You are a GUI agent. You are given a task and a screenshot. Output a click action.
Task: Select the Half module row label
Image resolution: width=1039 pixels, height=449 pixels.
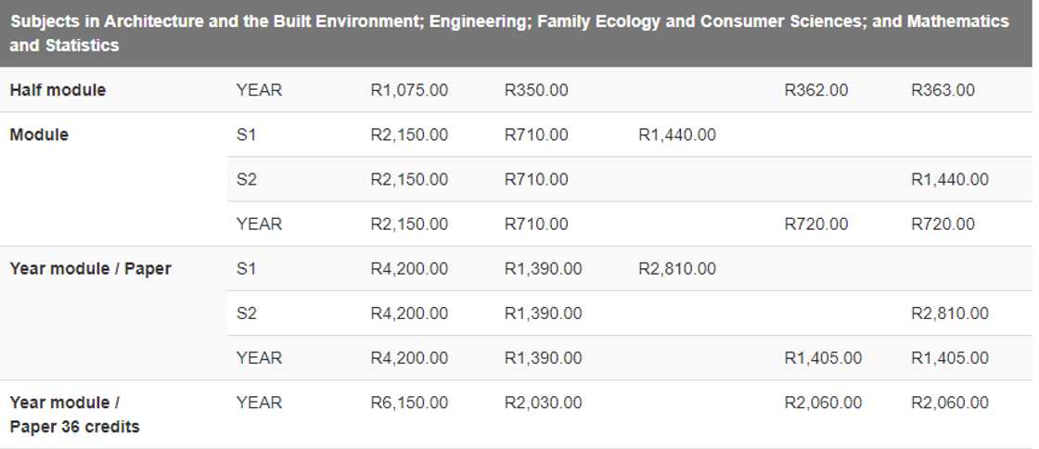[x=58, y=90]
